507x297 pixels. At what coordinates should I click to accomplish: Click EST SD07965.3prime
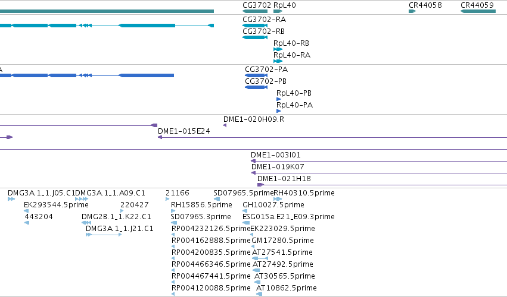coord(173,223)
